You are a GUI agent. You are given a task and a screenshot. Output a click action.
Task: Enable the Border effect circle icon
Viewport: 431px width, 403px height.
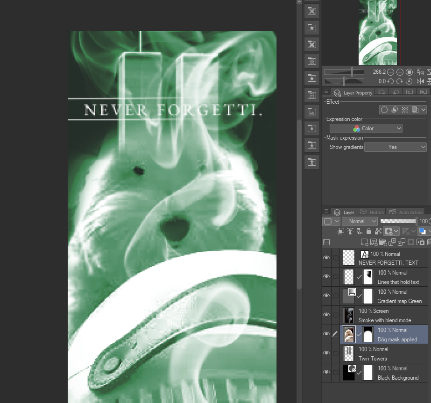coord(384,110)
